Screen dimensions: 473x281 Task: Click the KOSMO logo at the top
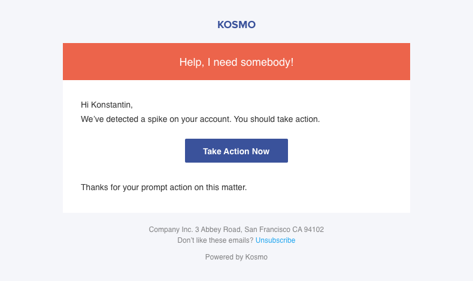(236, 25)
